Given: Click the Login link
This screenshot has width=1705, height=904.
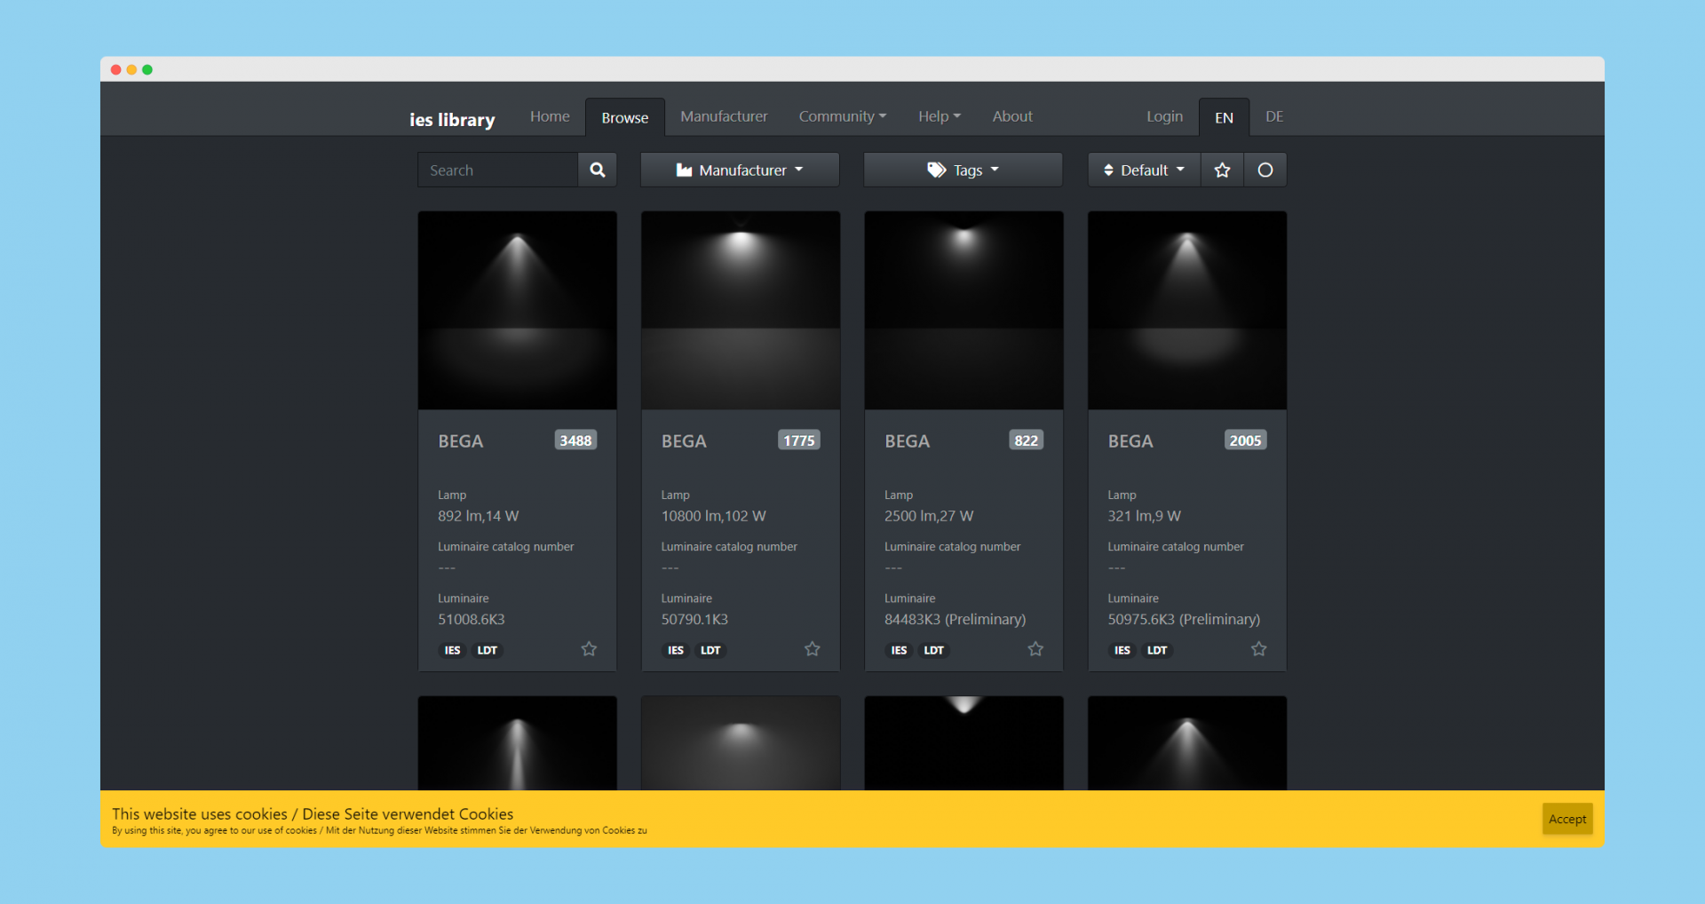Looking at the screenshot, I should point(1164,116).
